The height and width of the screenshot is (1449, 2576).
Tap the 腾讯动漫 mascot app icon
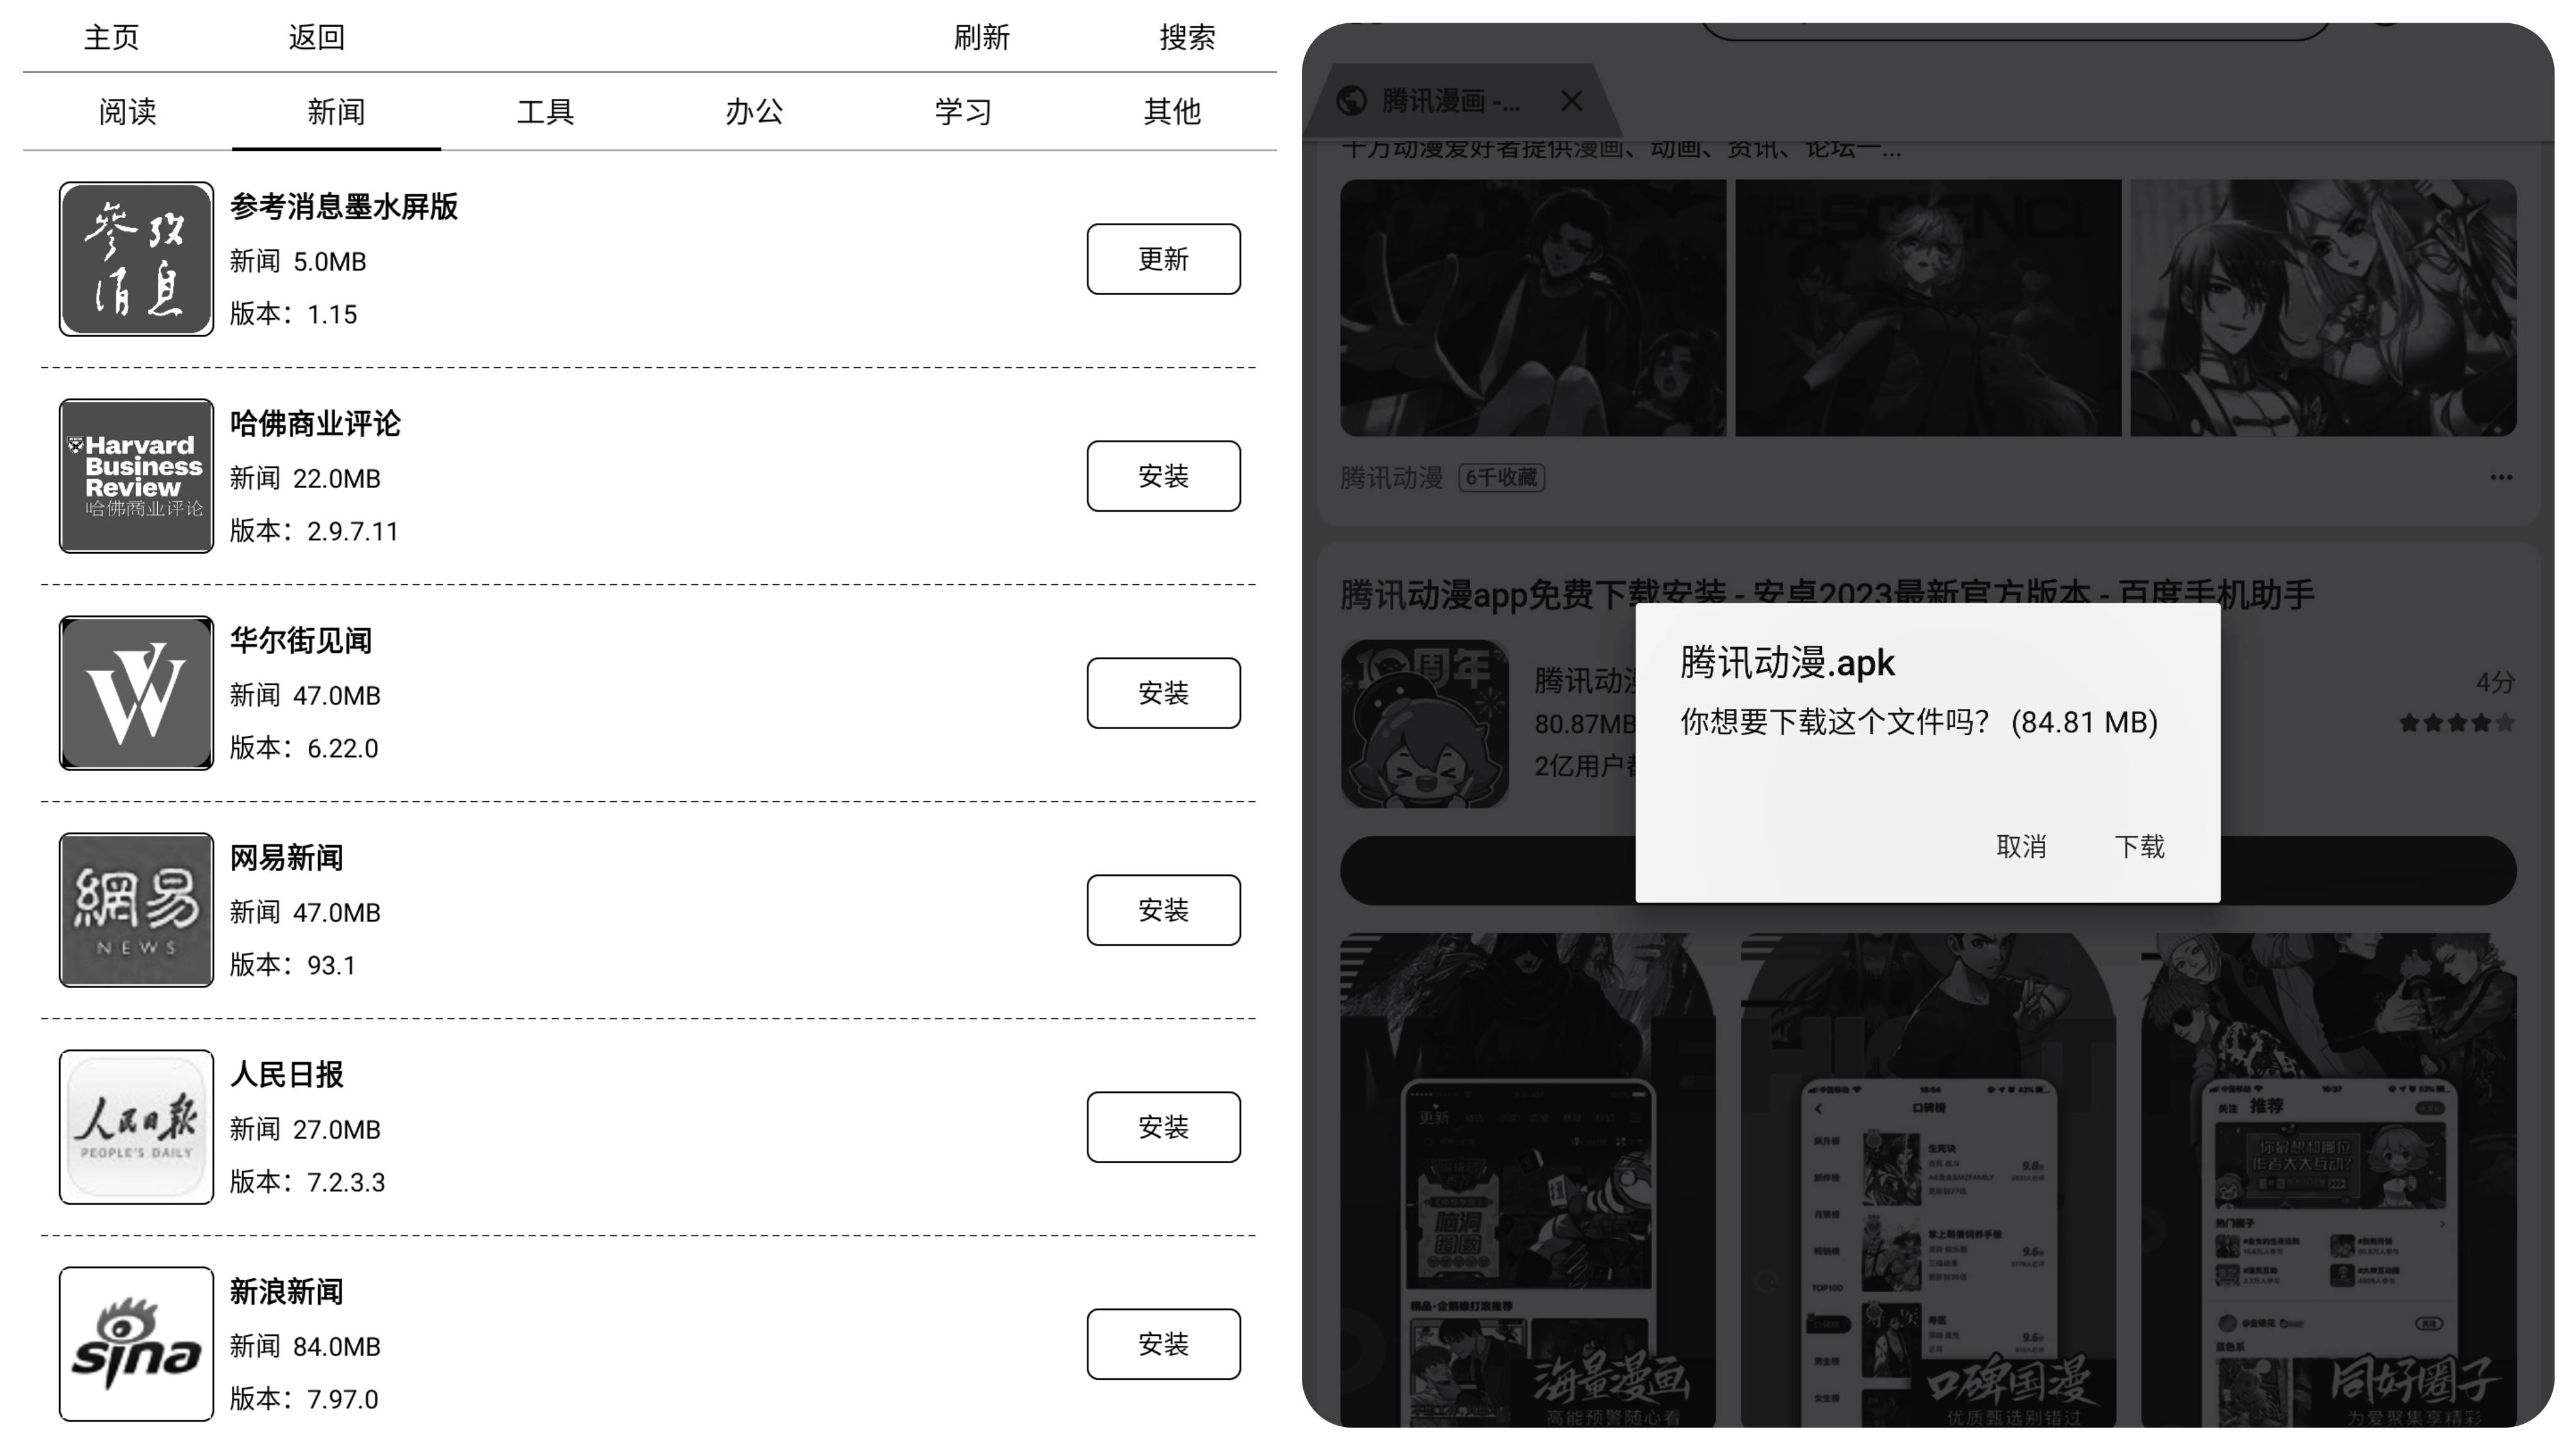tap(1424, 724)
